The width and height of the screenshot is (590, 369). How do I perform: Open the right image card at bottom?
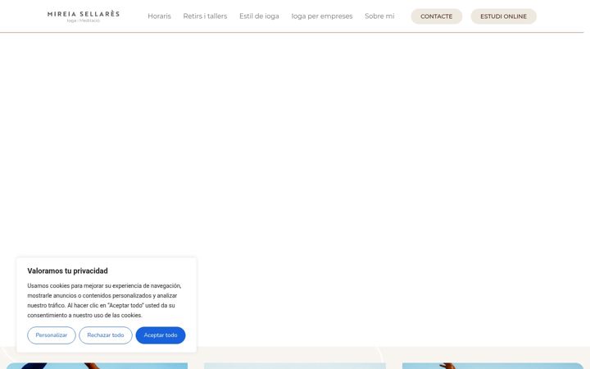coord(493,366)
